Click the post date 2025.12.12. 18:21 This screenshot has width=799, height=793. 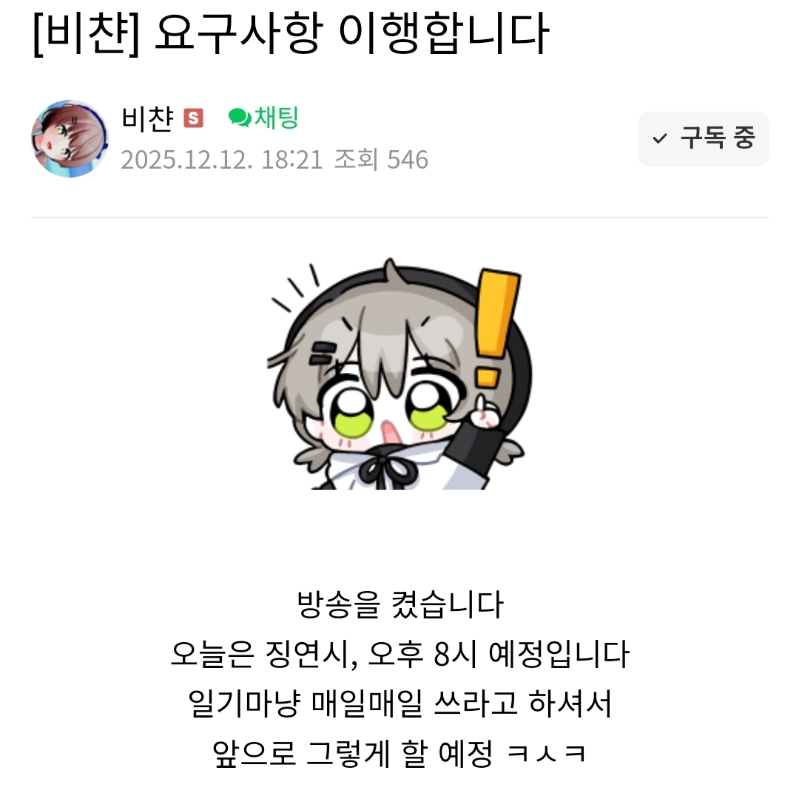click(x=222, y=160)
